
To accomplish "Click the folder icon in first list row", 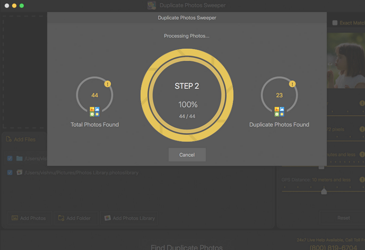I will 20,158.
